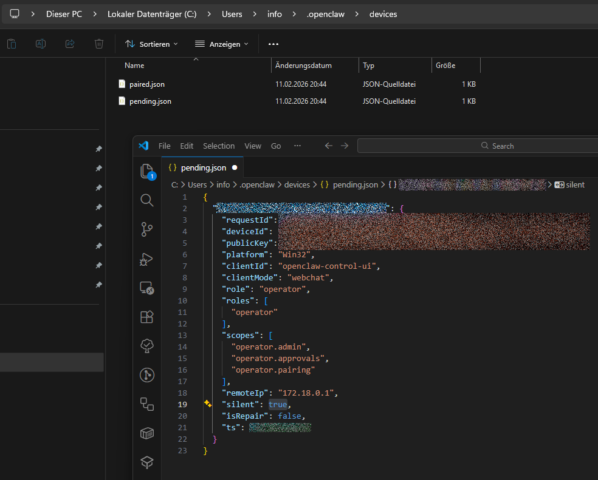Open the Run and Debug view icon
This screenshot has height=480, width=598.
[x=147, y=259]
